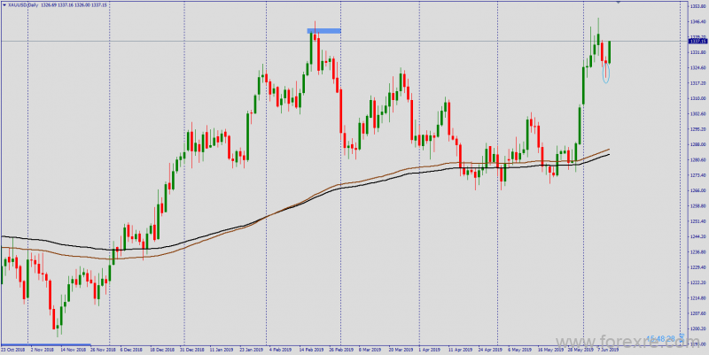Click the 18 Dec 2018 date label
Image resolution: width=709 pixels, height=355 pixels.
pos(162,350)
